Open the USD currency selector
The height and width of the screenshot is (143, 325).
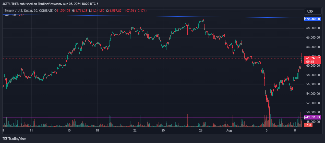point(313,11)
